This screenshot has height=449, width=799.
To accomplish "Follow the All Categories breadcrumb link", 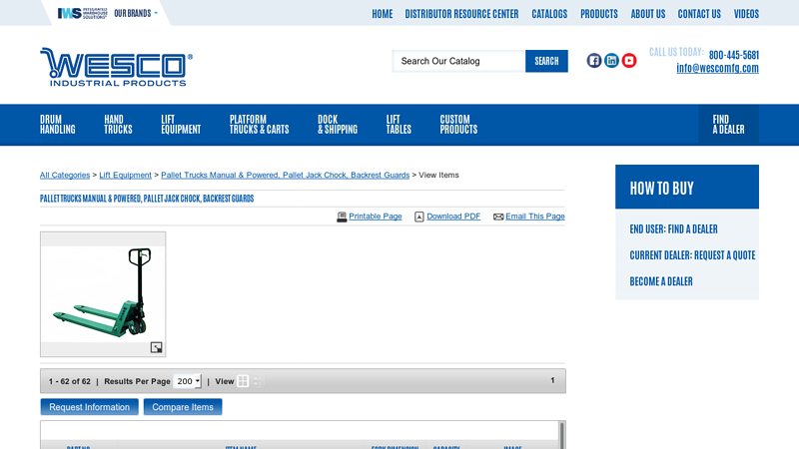I will point(65,175).
